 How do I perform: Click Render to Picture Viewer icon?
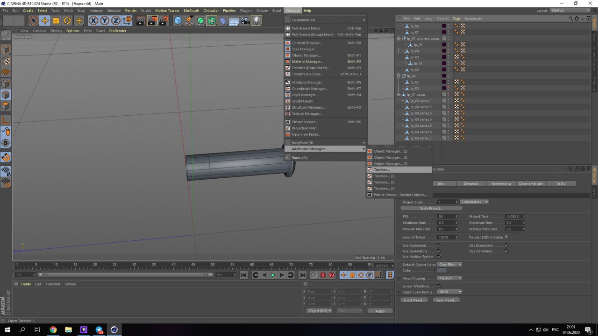[x=152, y=21]
